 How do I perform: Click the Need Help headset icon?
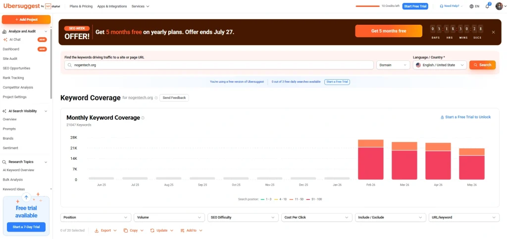pyautogui.click(x=441, y=6)
